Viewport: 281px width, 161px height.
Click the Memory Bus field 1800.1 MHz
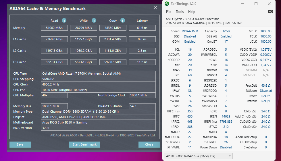(x=54, y=106)
